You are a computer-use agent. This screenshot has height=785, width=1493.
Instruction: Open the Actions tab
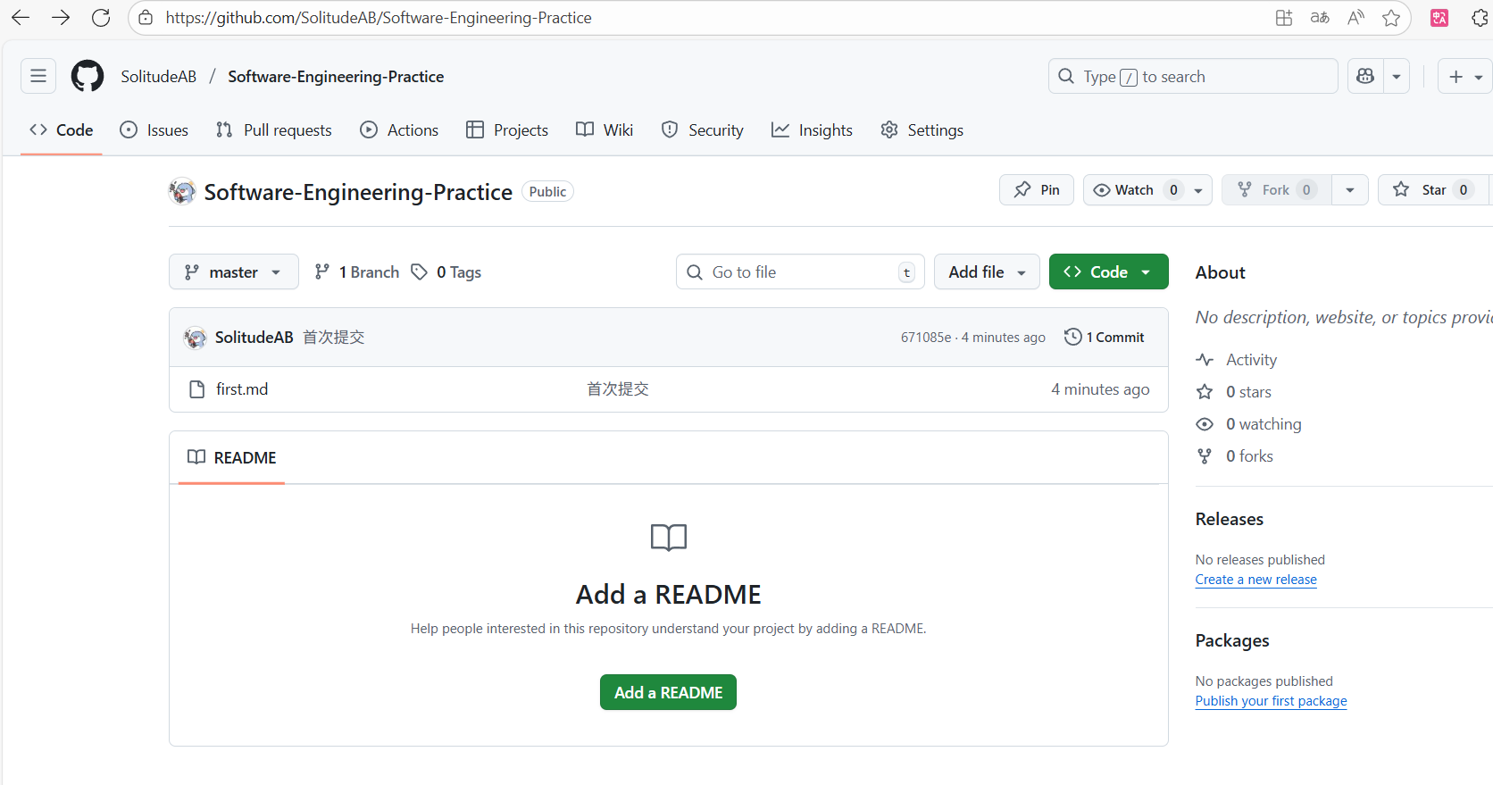(399, 130)
